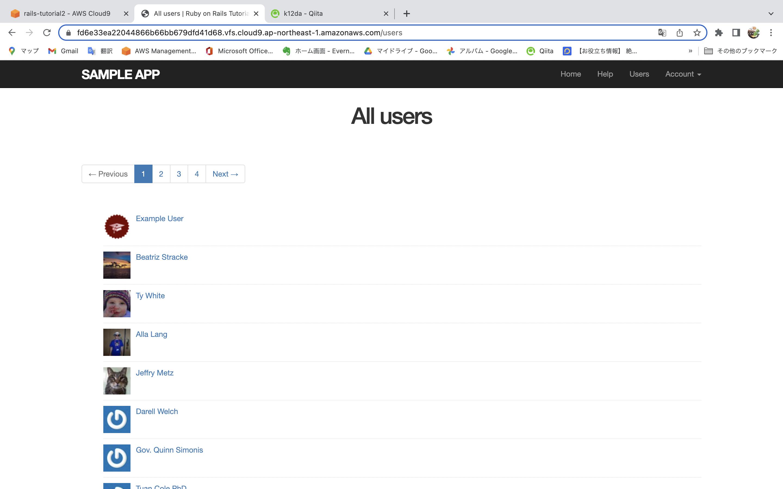Viewport: 783px width, 489px height.
Task: Click the URL address bar field
Action: coord(356,33)
